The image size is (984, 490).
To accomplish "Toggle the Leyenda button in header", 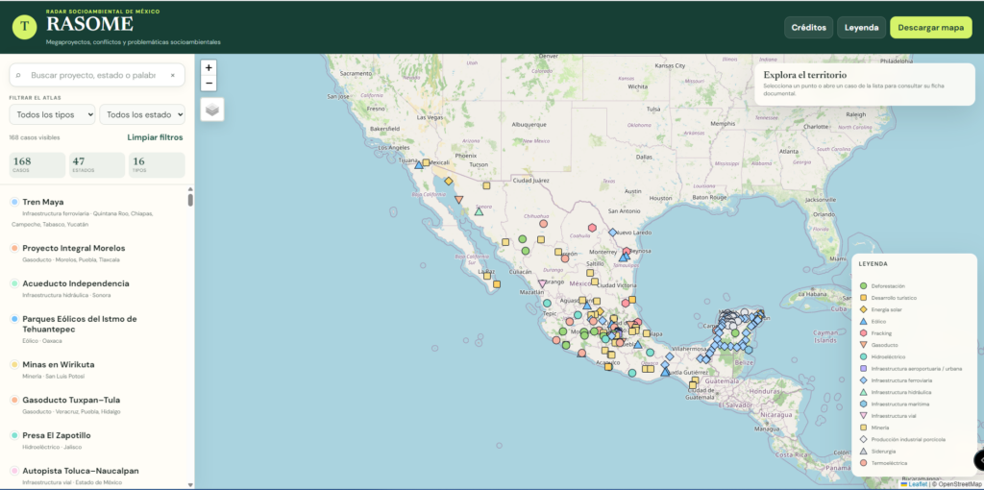I will [862, 28].
